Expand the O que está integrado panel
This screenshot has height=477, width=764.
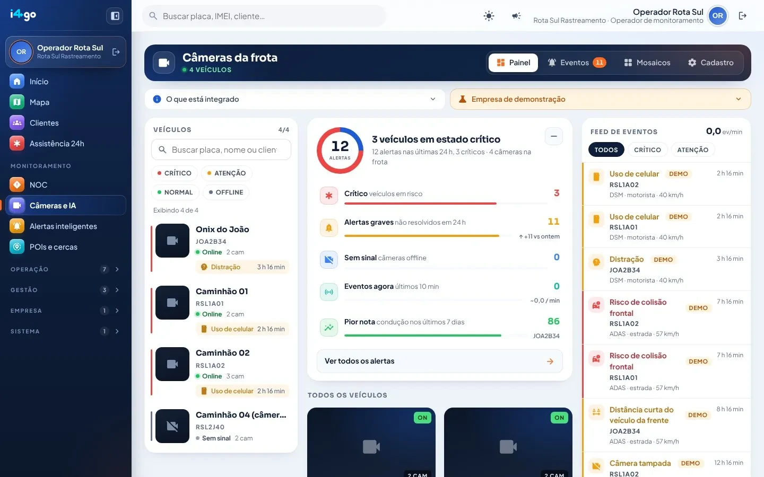click(x=295, y=99)
